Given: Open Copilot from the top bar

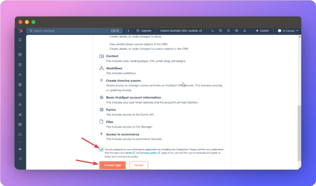Looking at the screenshot, I should click(x=262, y=31).
